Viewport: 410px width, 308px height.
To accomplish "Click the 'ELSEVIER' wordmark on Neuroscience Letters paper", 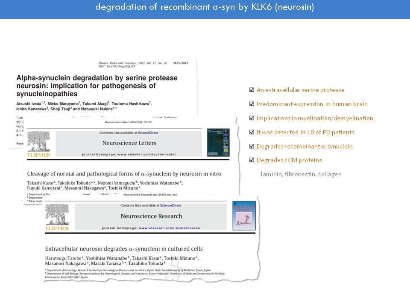I will coord(39,155).
